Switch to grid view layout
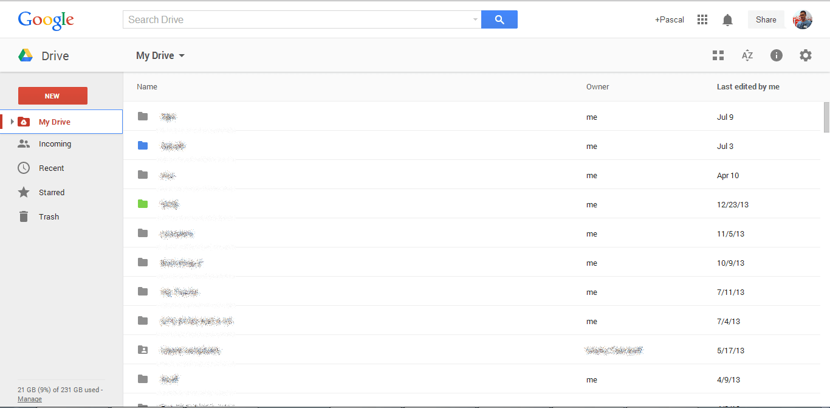830x408 pixels. click(718, 55)
